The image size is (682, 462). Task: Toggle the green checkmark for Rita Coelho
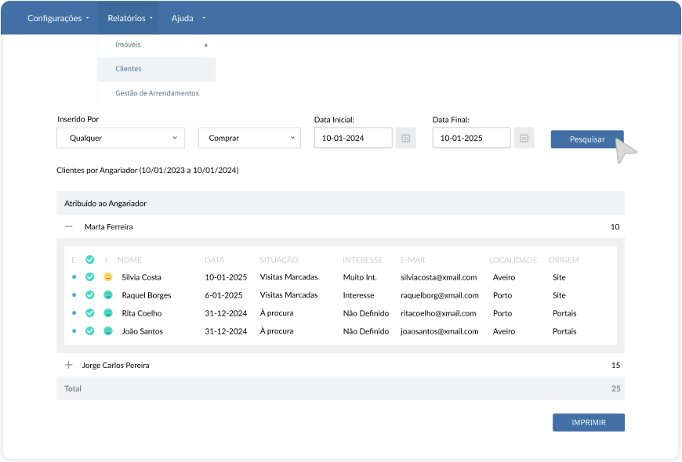coord(89,313)
